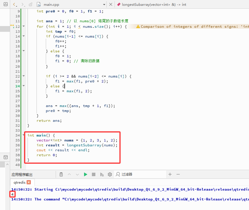This screenshot has width=249, height=210.
Task: Click longestSubarray call on line 36
Action: coord(92,145)
